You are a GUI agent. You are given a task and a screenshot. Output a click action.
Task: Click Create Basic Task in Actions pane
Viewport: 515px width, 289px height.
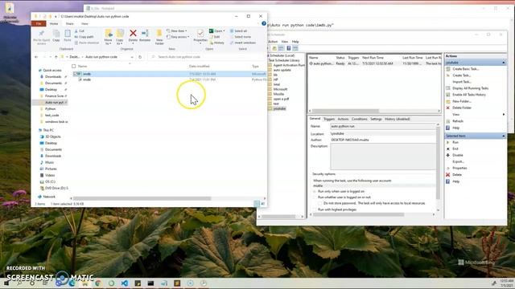pyautogui.click(x=465, y=69)
